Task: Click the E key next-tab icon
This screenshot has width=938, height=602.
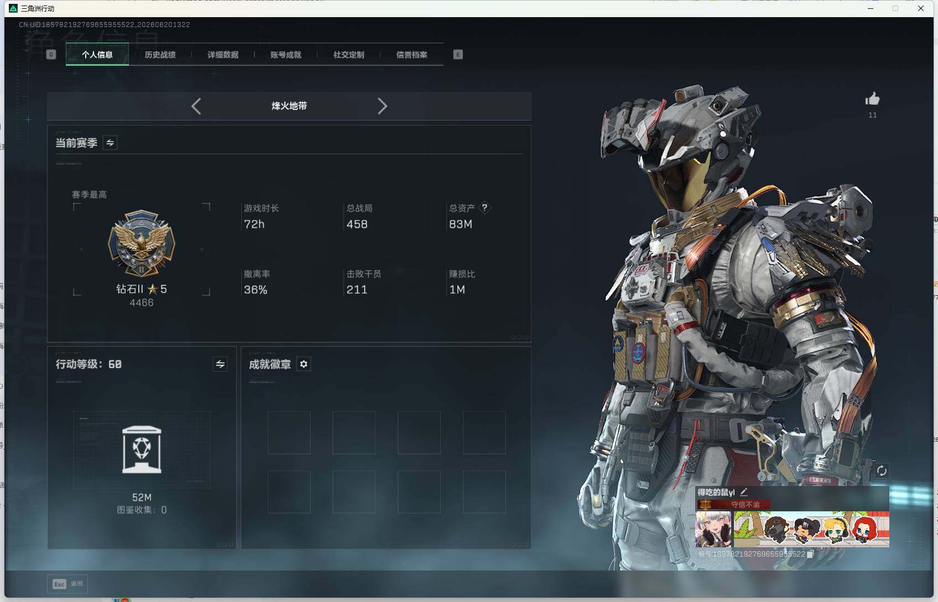Action: [x=458, y=54]
